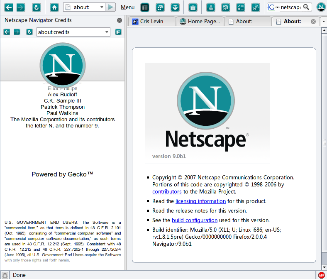Click 'Read the release notes for this version'

pyautogui.click(x=199, y=210)
